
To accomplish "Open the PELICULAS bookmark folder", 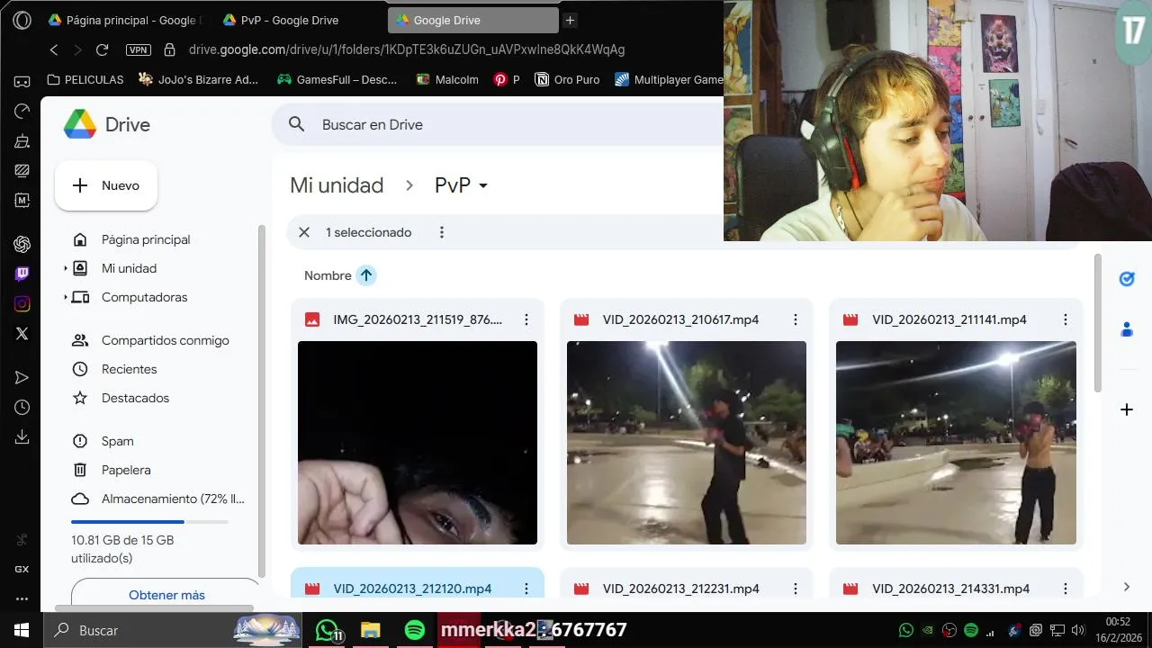I will point(85,80).
